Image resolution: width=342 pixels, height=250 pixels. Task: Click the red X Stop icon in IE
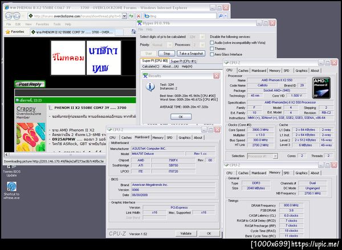coord(139,16)
